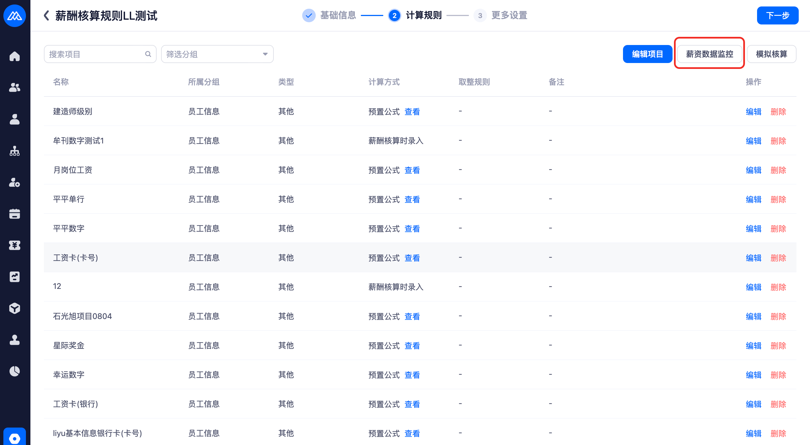Go back using the arrow beside the title
810x445 pixels.
click(x=46, y=15)
